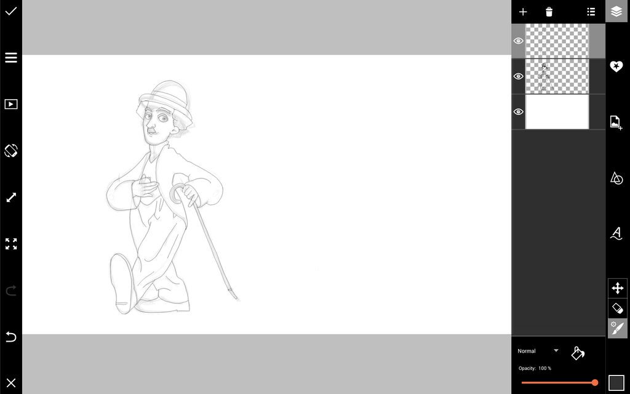This screenshot has width=630, height=394.
Task: Add a photo with the image-plus icon
Action: click(616, 123)
